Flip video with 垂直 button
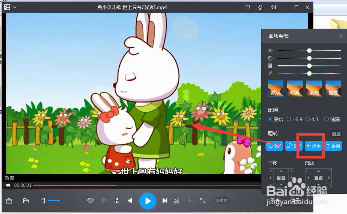The height and width of the screenshot is (214, 347). pyautogui.click(x=333, y=146)
